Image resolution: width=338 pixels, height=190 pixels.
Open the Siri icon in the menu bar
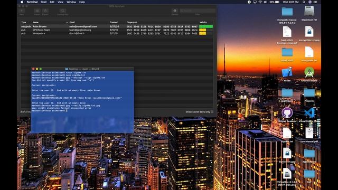click(310, 2)
